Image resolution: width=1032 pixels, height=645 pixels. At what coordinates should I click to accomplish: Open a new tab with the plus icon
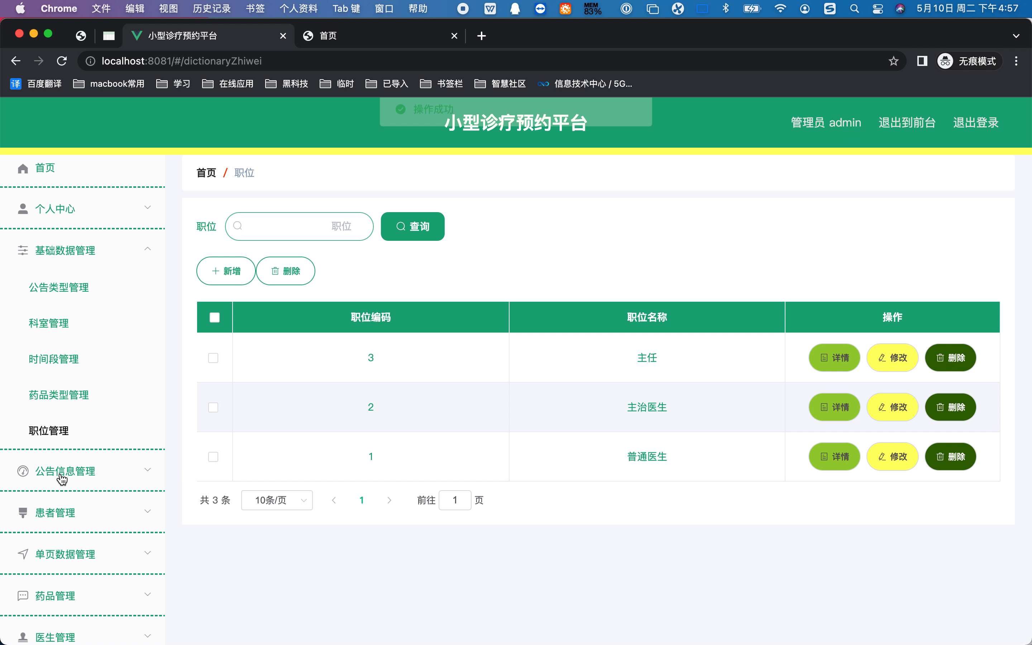(x=482, y=36)
